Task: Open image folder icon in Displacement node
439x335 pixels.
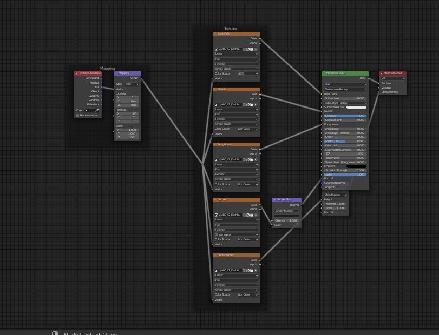Action: pos(252,270)
